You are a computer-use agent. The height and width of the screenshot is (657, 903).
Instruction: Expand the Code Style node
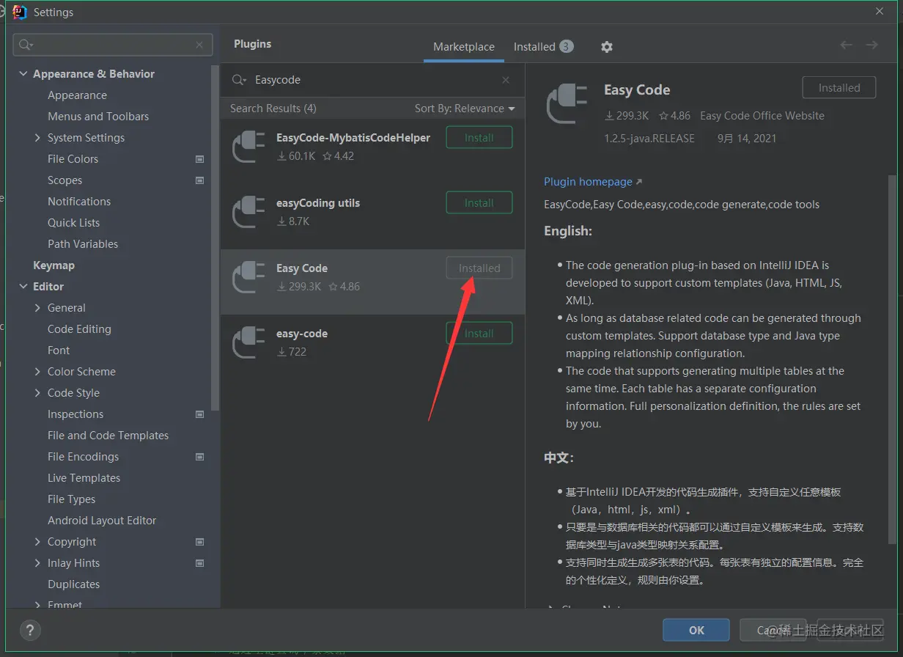pyautogui.click(x=37, y=393)
